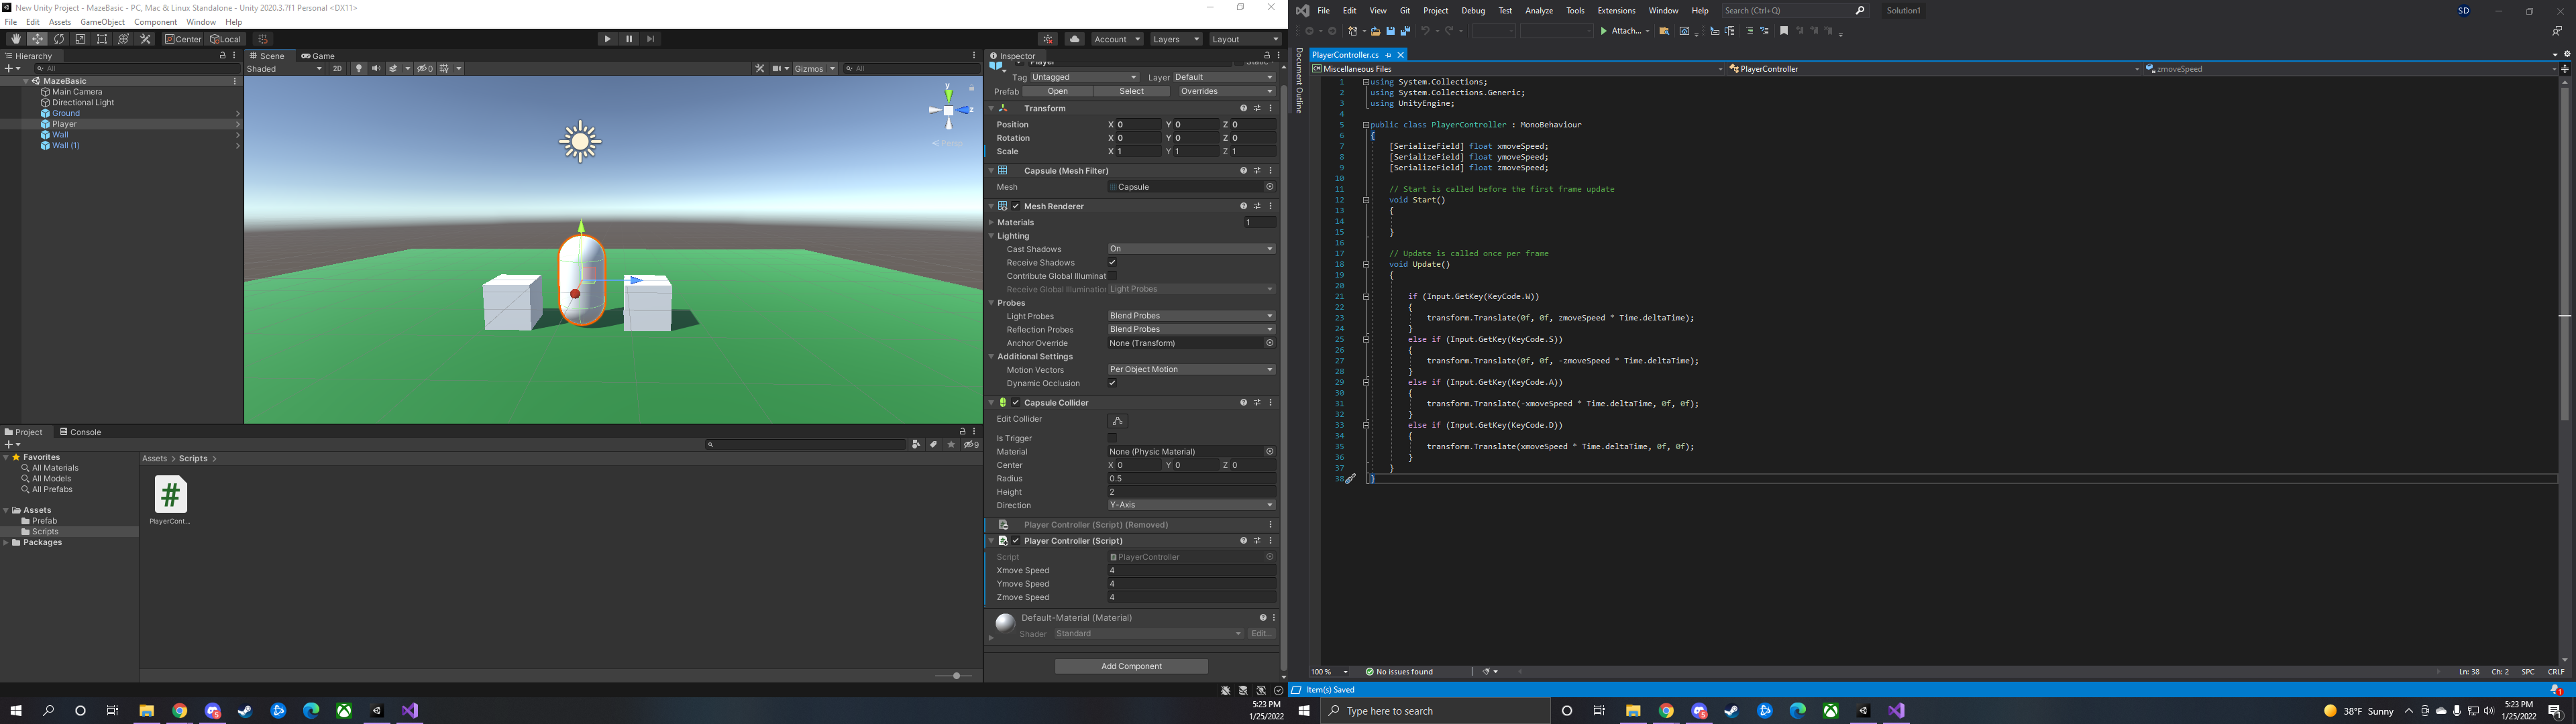Click Find in Files icon in Visual Studio
The image size is (2576, 724).
[1664, 31]
